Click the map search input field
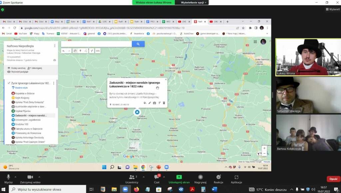 point(97,44)
